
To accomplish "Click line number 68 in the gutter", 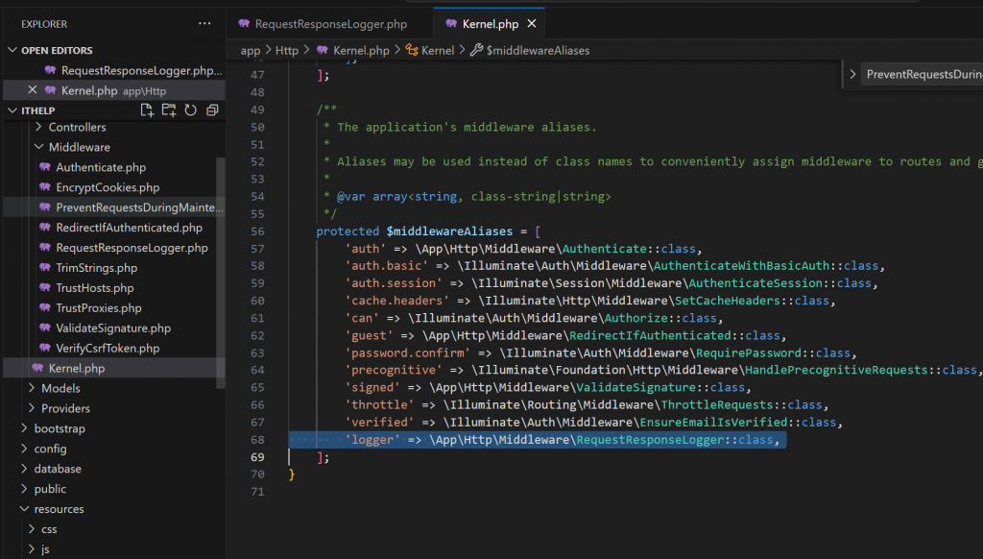I will coord(257,440).
